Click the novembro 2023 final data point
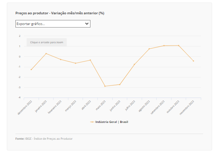The height and width of the screenshot is (154, 220). (193, 61)
